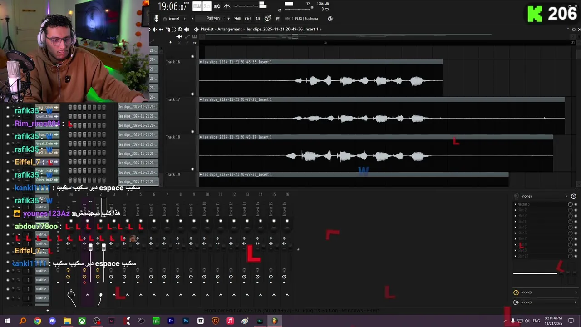Click the white mix level slider below the effect slots

click(x=535, y=273)
